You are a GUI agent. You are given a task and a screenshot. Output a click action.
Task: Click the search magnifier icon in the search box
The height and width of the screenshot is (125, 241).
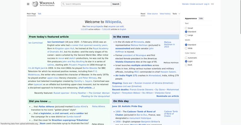[63, 4]
